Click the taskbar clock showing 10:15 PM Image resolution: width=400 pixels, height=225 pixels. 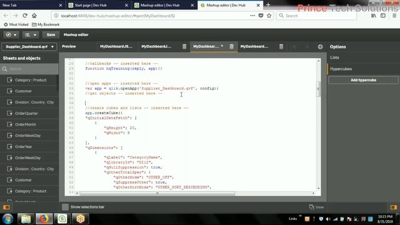pos(386,219)
